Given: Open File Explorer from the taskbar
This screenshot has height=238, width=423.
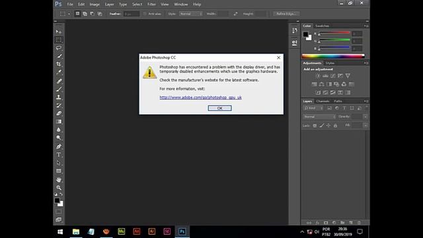Looking at the screenshot, I should point(76,232).
